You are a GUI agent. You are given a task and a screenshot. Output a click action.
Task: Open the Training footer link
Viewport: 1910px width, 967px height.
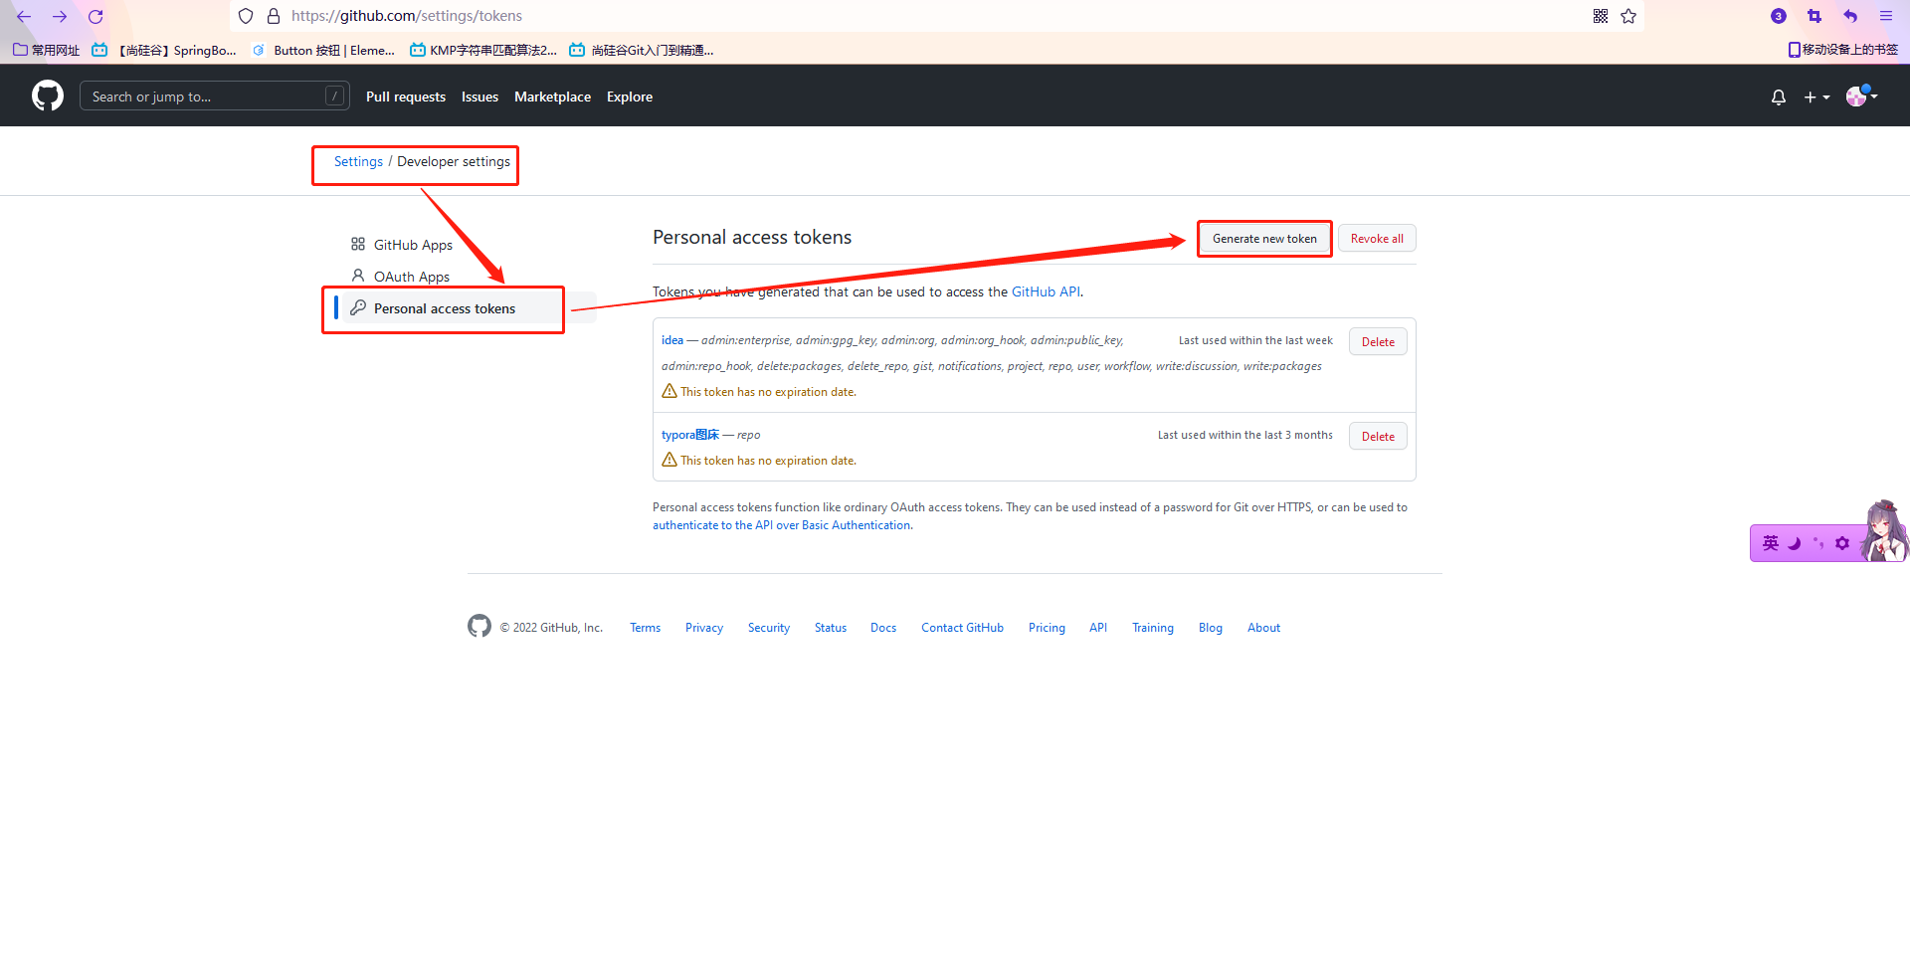pyautogui.click(x=1153, y=628)
